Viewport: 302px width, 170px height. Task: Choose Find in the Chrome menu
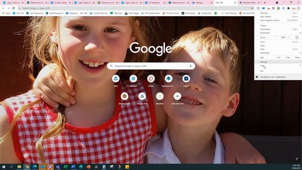[x=278, y=49]
